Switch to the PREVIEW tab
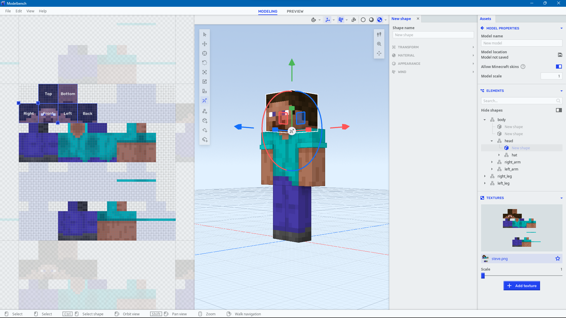The height and width of the screenshot is (318, 566). point(295,11)
